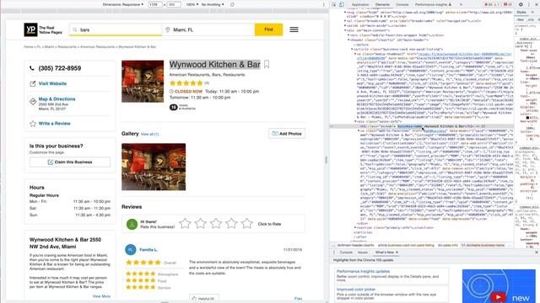Click the search magnifier icon in the bars field
This screenshot has height=303, width=540.
(x=75, y=30)
